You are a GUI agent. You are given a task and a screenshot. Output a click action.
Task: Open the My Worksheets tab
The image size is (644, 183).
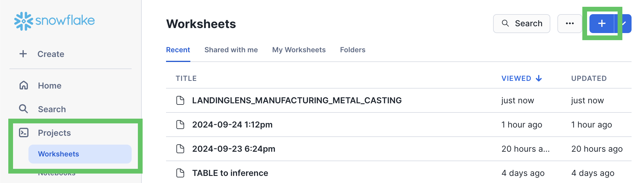pyautogui.click(x=299, y=50)
